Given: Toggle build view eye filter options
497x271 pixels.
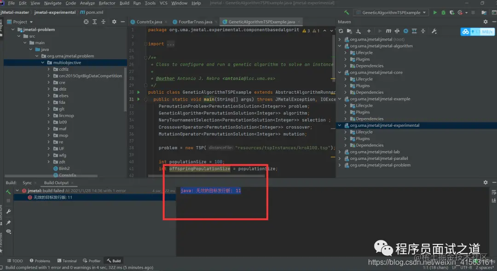Looking at the screenshot, I should [x=9, y=231].
